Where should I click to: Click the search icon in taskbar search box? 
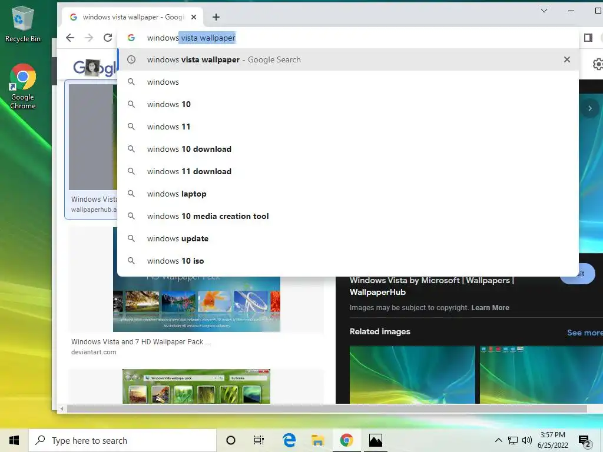pos(40,440)
